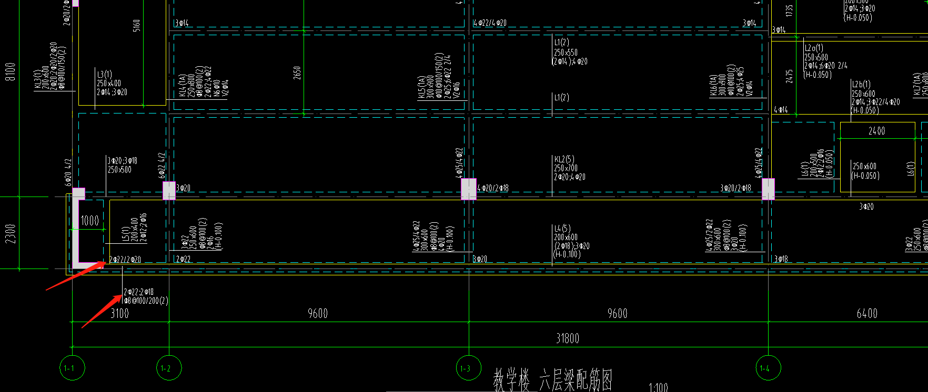Click the rebar note 3Φ20/2Φ18

736,188
